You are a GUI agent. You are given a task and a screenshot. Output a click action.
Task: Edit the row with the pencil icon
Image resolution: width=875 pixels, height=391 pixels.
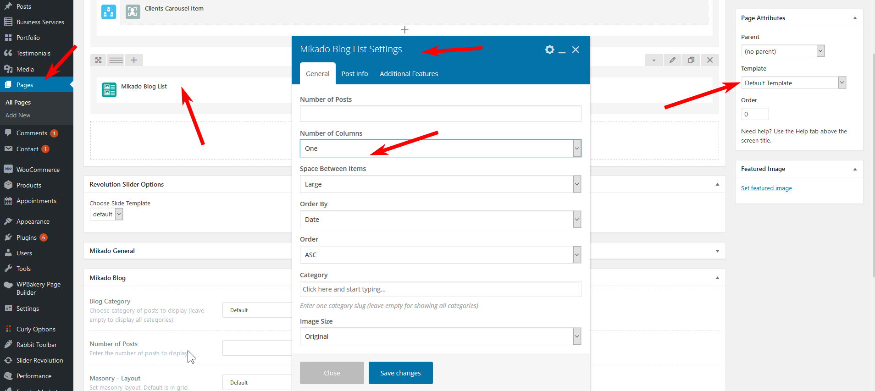[672, 60]
